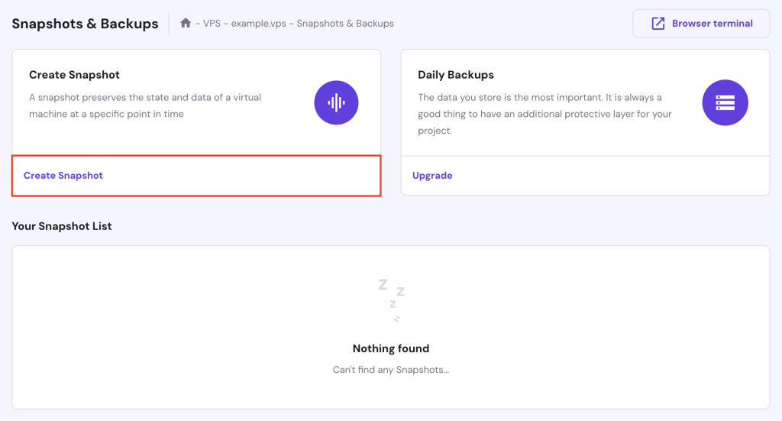Click the sleeping Zzz empty-state icon
This screenshot has height=421, width=782.
coord(391,300)
